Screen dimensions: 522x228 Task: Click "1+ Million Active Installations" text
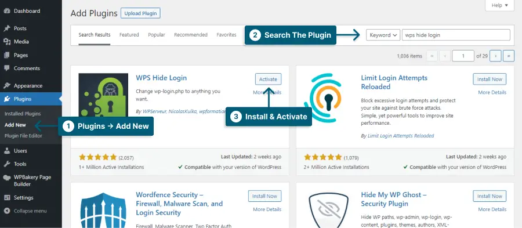111,167
